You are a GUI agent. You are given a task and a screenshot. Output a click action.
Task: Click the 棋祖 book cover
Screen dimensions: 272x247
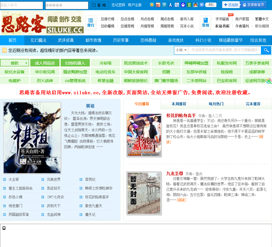coord(32,138)
